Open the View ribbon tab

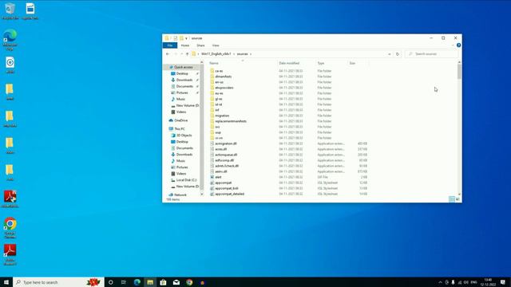tap(216, 45)
